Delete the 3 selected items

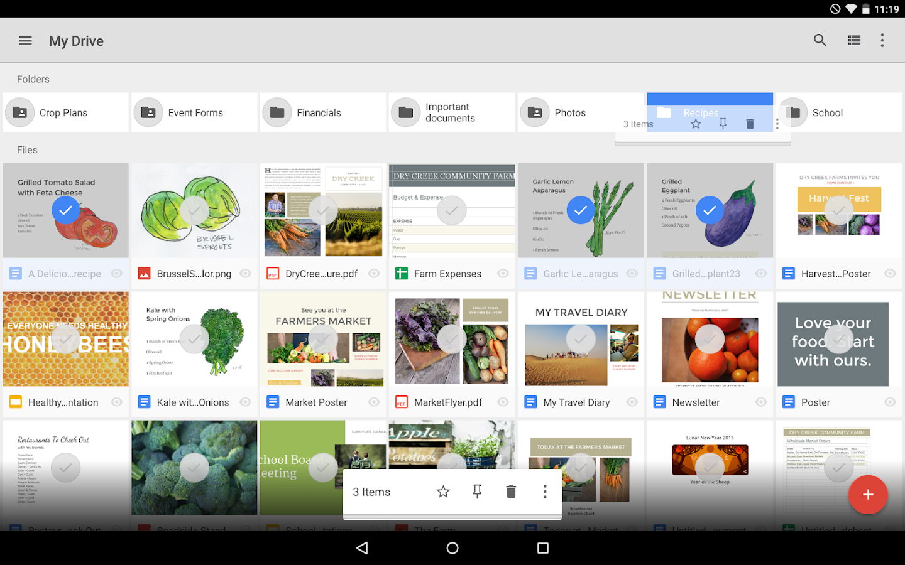[511, 492]
